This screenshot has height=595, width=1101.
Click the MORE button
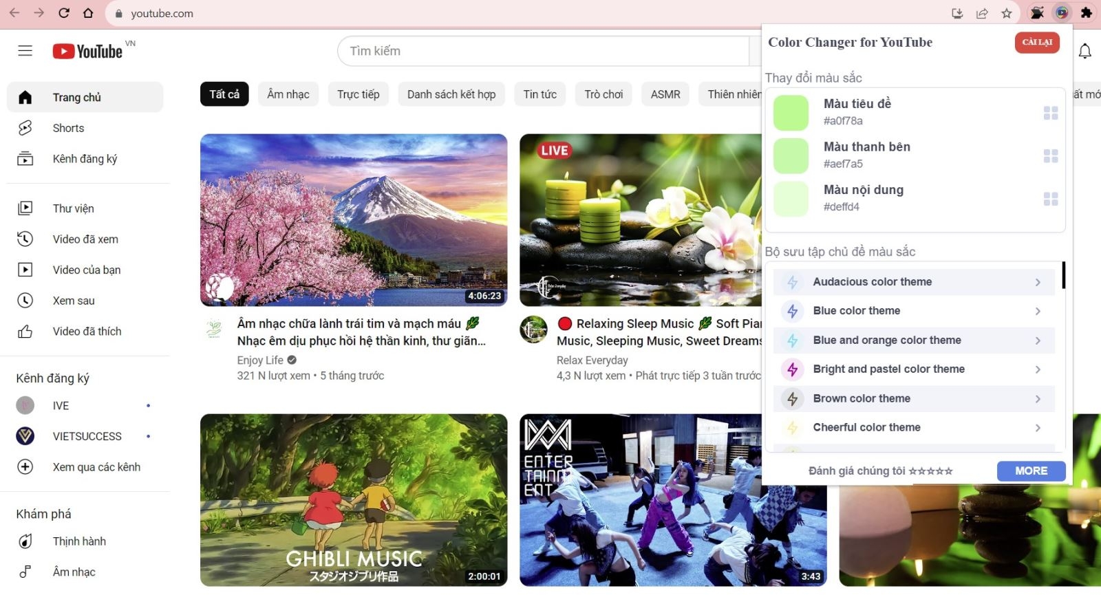(1031, 471)
